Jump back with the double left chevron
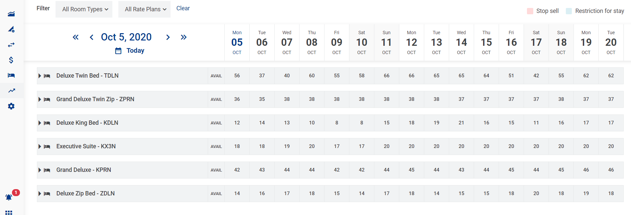The width and height of the screenshot is (631, 215). [x=76, y=37]
